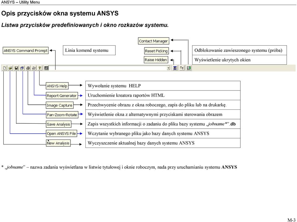This screenshot has height=222, width=297.
Task: Click the ANSYS Help tooltip label
Action: 57,86
